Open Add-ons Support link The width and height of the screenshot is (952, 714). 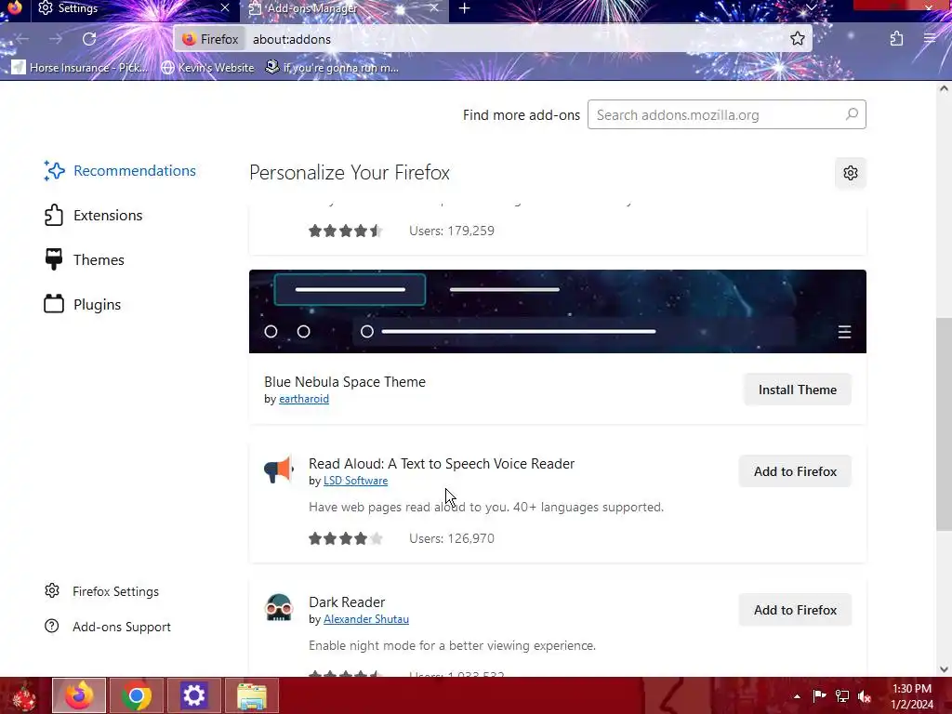point(108,627)
